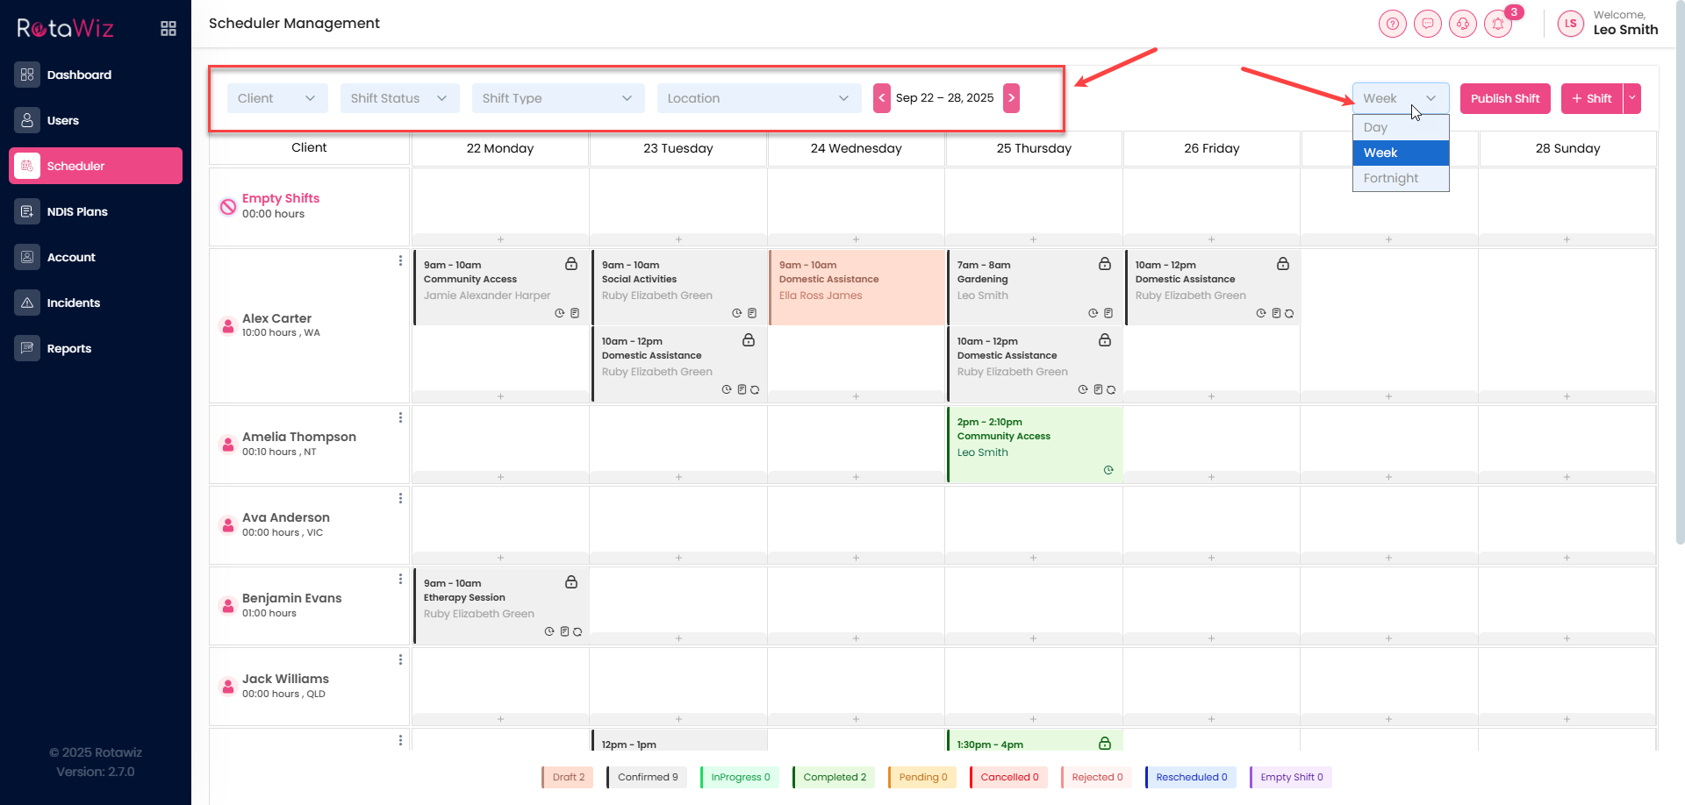Image resolution: width=1685 pixels, height=805 pixels.
Task: Go to previous week with left arrow
Action: (x=882, y=98)
